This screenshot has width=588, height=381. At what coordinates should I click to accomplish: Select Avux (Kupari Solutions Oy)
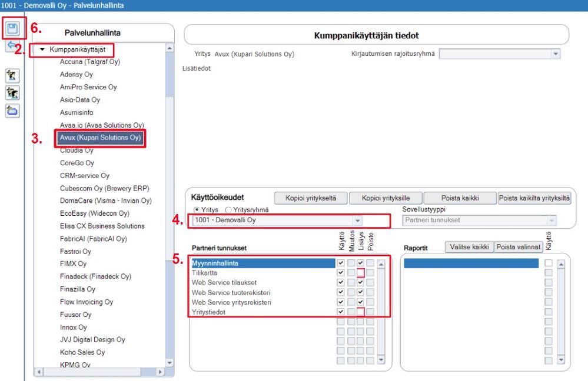click(x=100, y=138)
